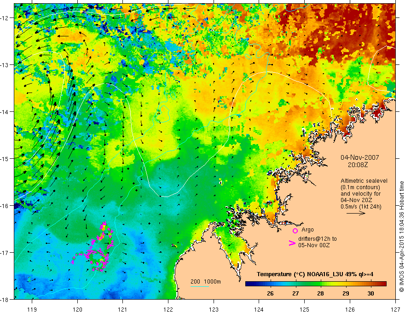
Task: Click the "05-Nov 00Z" legend text
Action: (x=314, y=245)
